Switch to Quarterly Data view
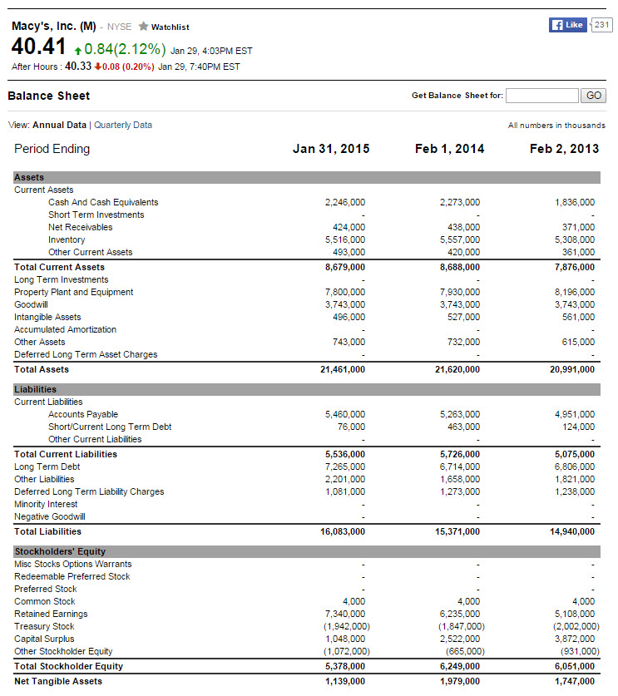This screenshot has height=696, width=618. (123, 125)
